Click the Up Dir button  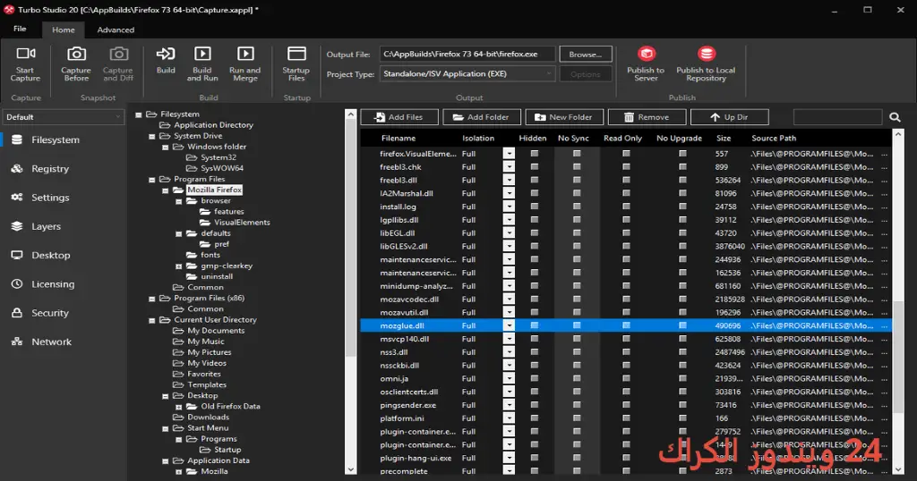[x=729, y=117]
